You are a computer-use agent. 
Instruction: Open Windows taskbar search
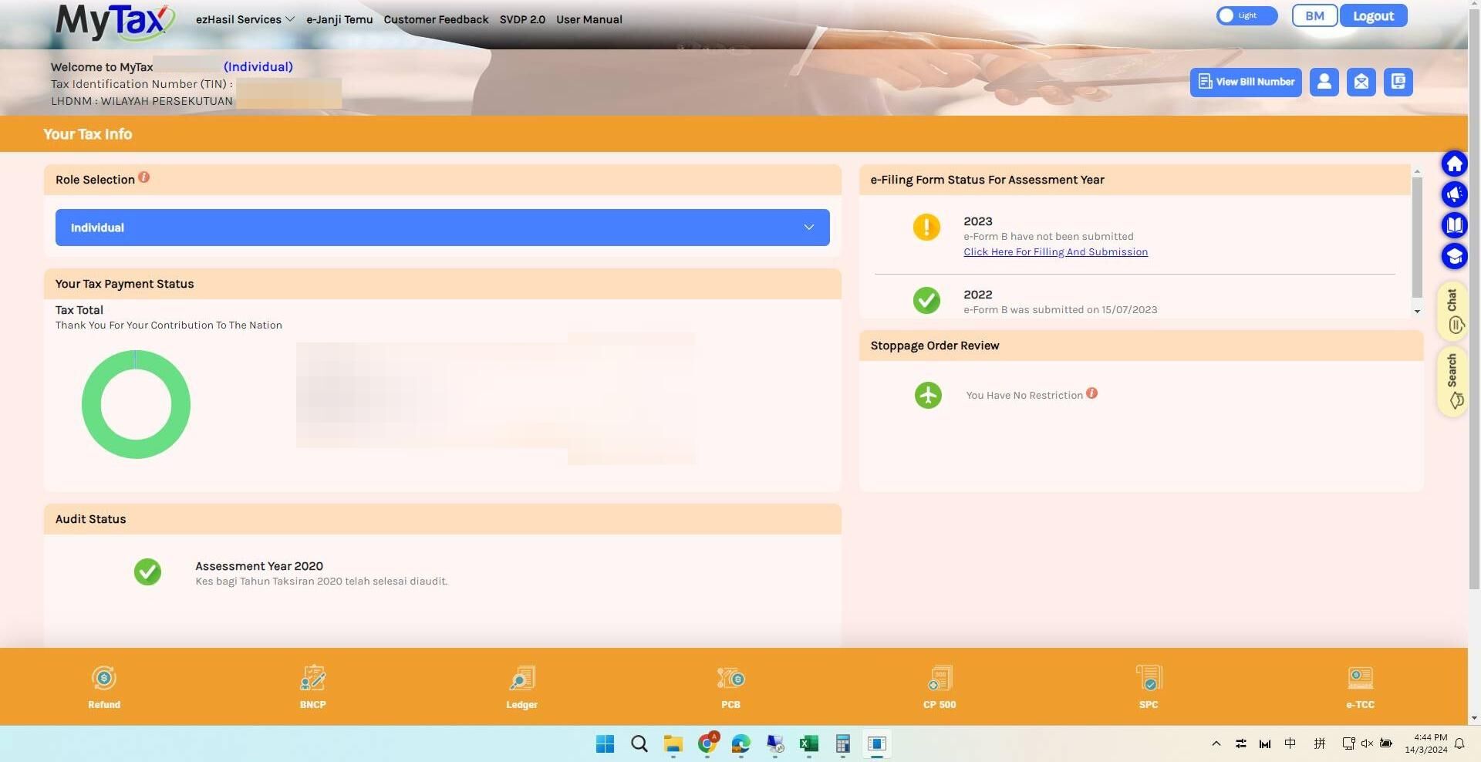[639, 743]
